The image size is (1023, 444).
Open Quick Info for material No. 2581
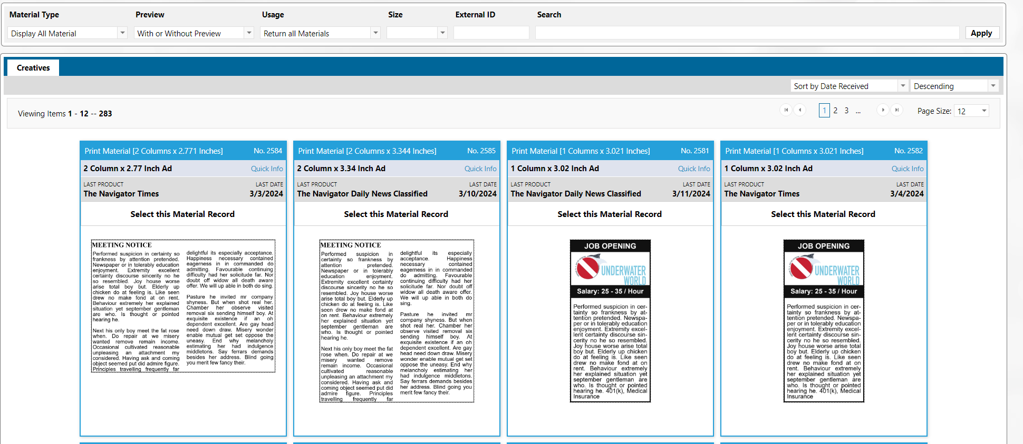[x=694, y=169]
